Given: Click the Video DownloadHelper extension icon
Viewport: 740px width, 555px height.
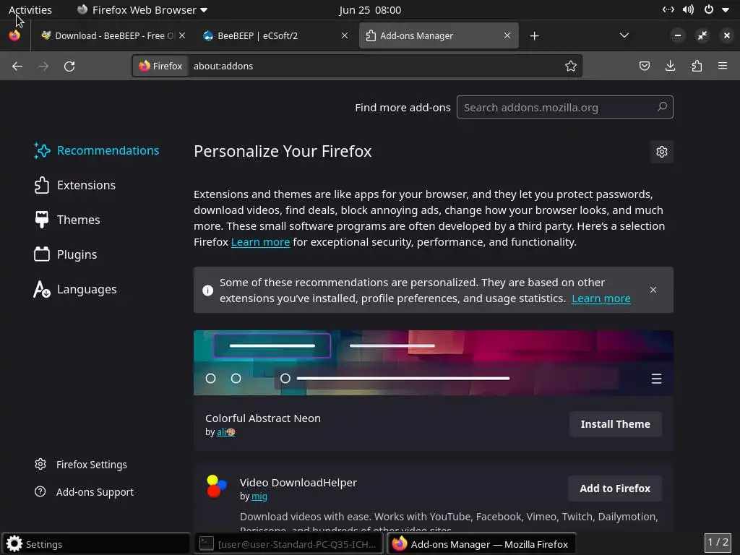Looking at the screenshot, I should pos(217,486).
